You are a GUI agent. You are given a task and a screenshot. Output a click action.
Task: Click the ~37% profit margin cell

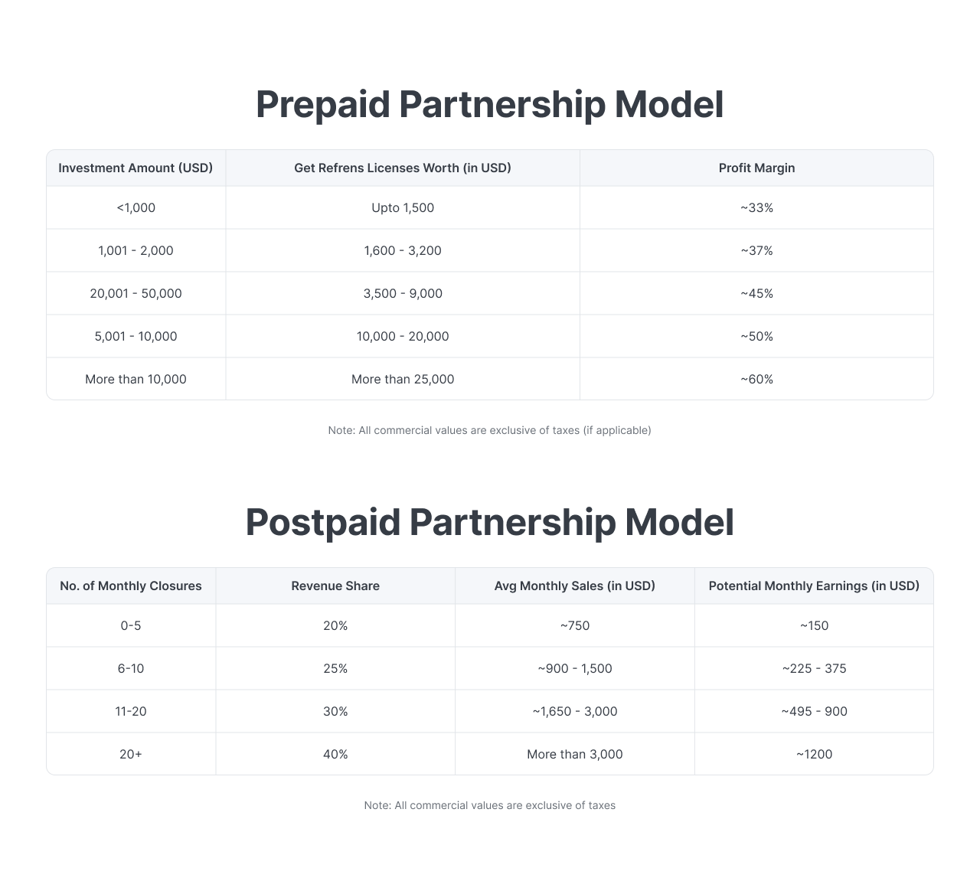click(756, 250)
